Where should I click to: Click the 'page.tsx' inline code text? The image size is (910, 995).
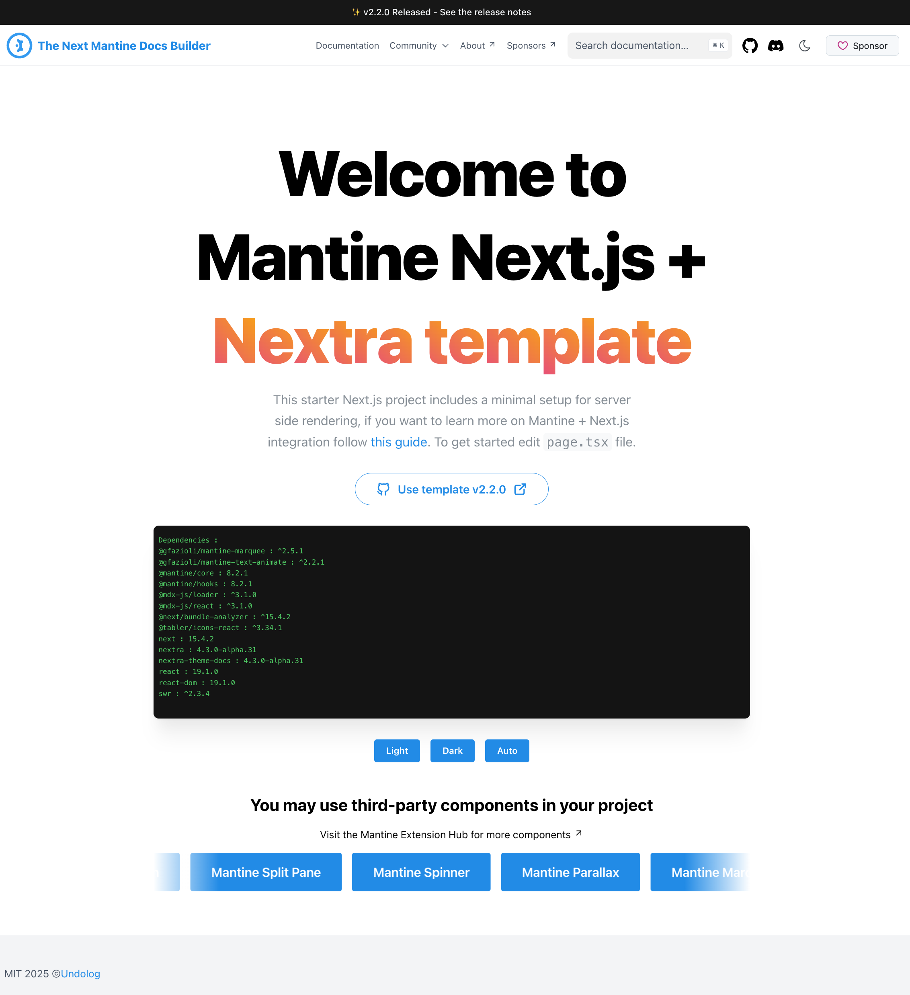click(x=577, y=442)
